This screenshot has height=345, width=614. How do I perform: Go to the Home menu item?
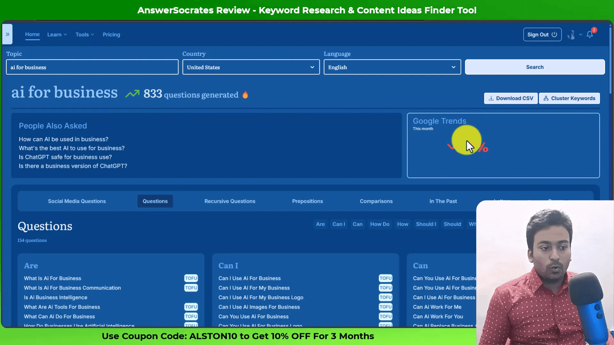pos(32,34)
